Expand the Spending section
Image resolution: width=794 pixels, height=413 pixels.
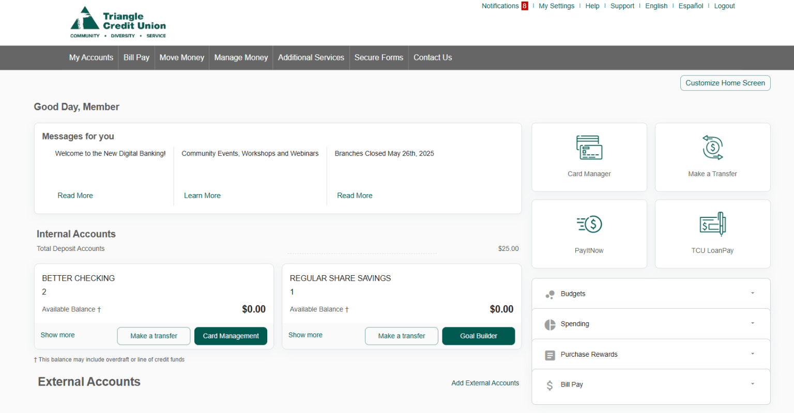pyautogui.click(x=753, y=323)
